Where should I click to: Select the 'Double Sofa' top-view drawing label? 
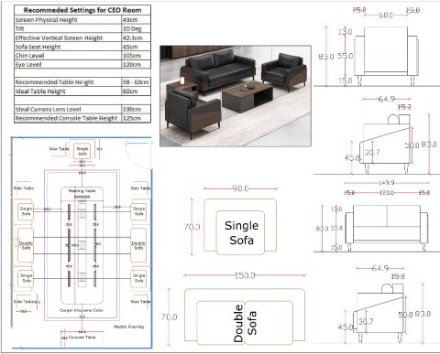[245, 323]
